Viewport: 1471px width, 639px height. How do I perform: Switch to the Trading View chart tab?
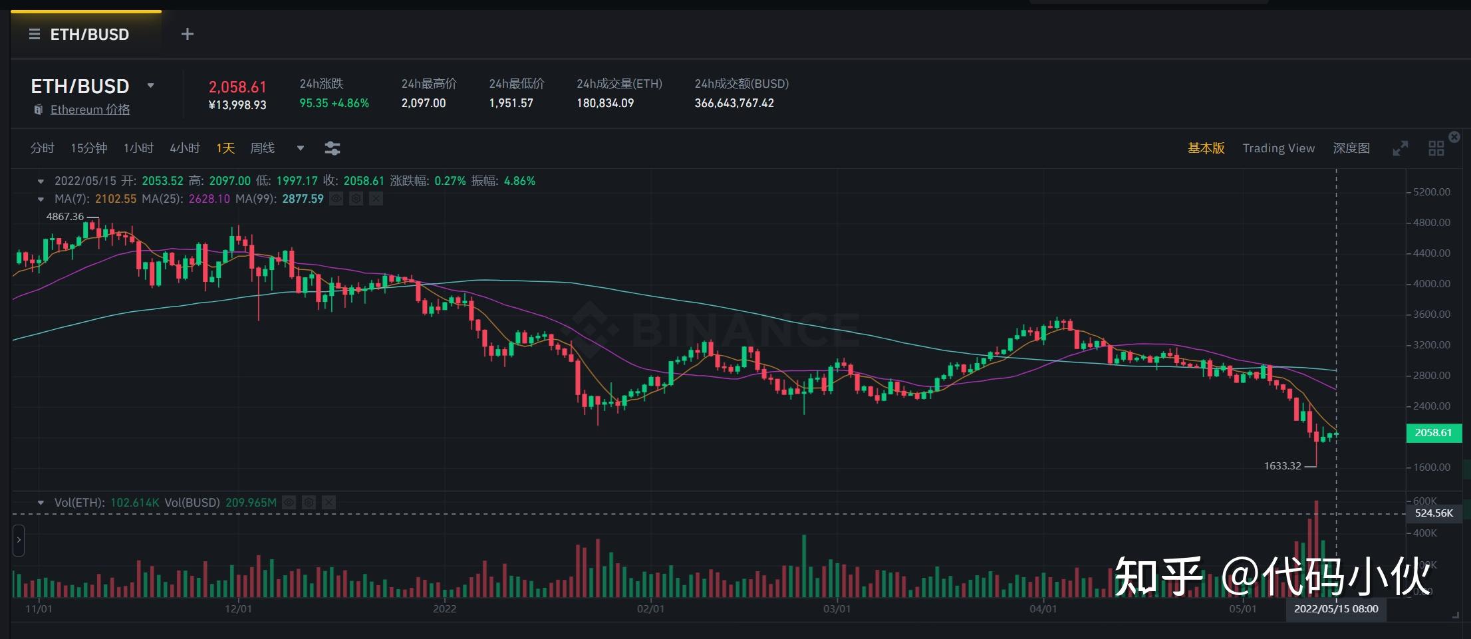tap(1278, 148)
